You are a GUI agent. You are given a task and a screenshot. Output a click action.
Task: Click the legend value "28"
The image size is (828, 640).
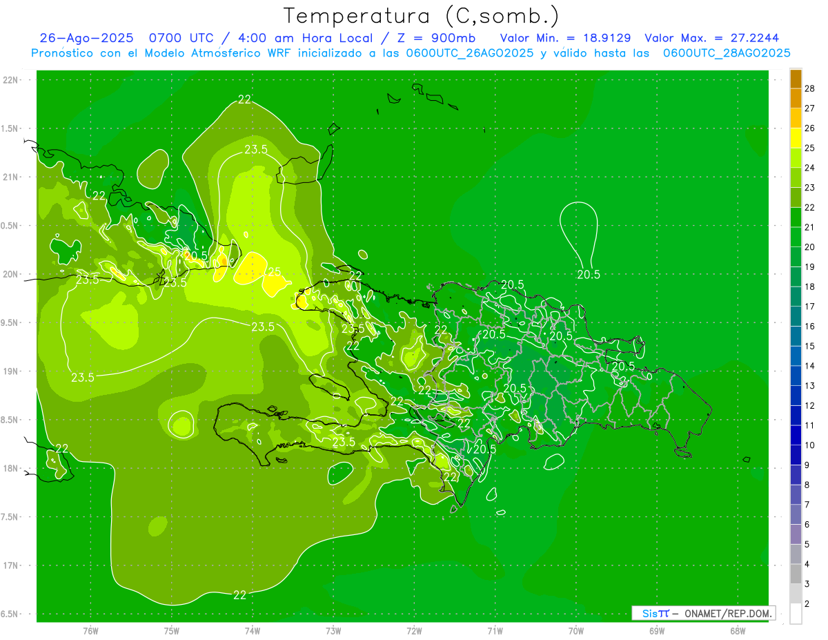pos(809,88)
